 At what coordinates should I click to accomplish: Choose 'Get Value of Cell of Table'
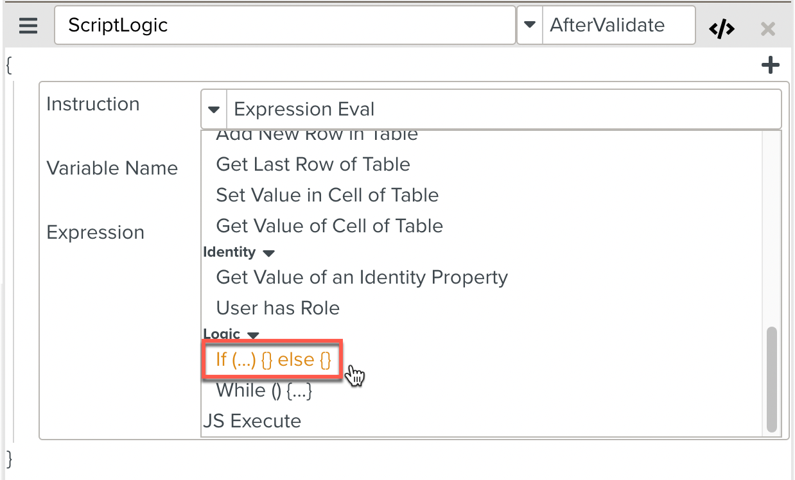tap(329, 226)
